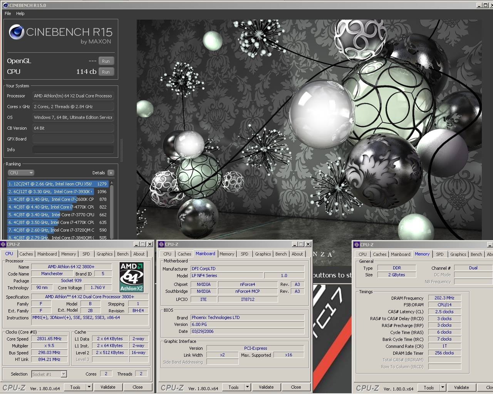
Task: Click the HT Link value 894.21 MHz
Action: click(49, 359)
